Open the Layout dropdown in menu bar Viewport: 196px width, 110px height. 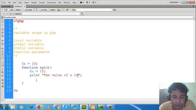(x=82, y=2)
